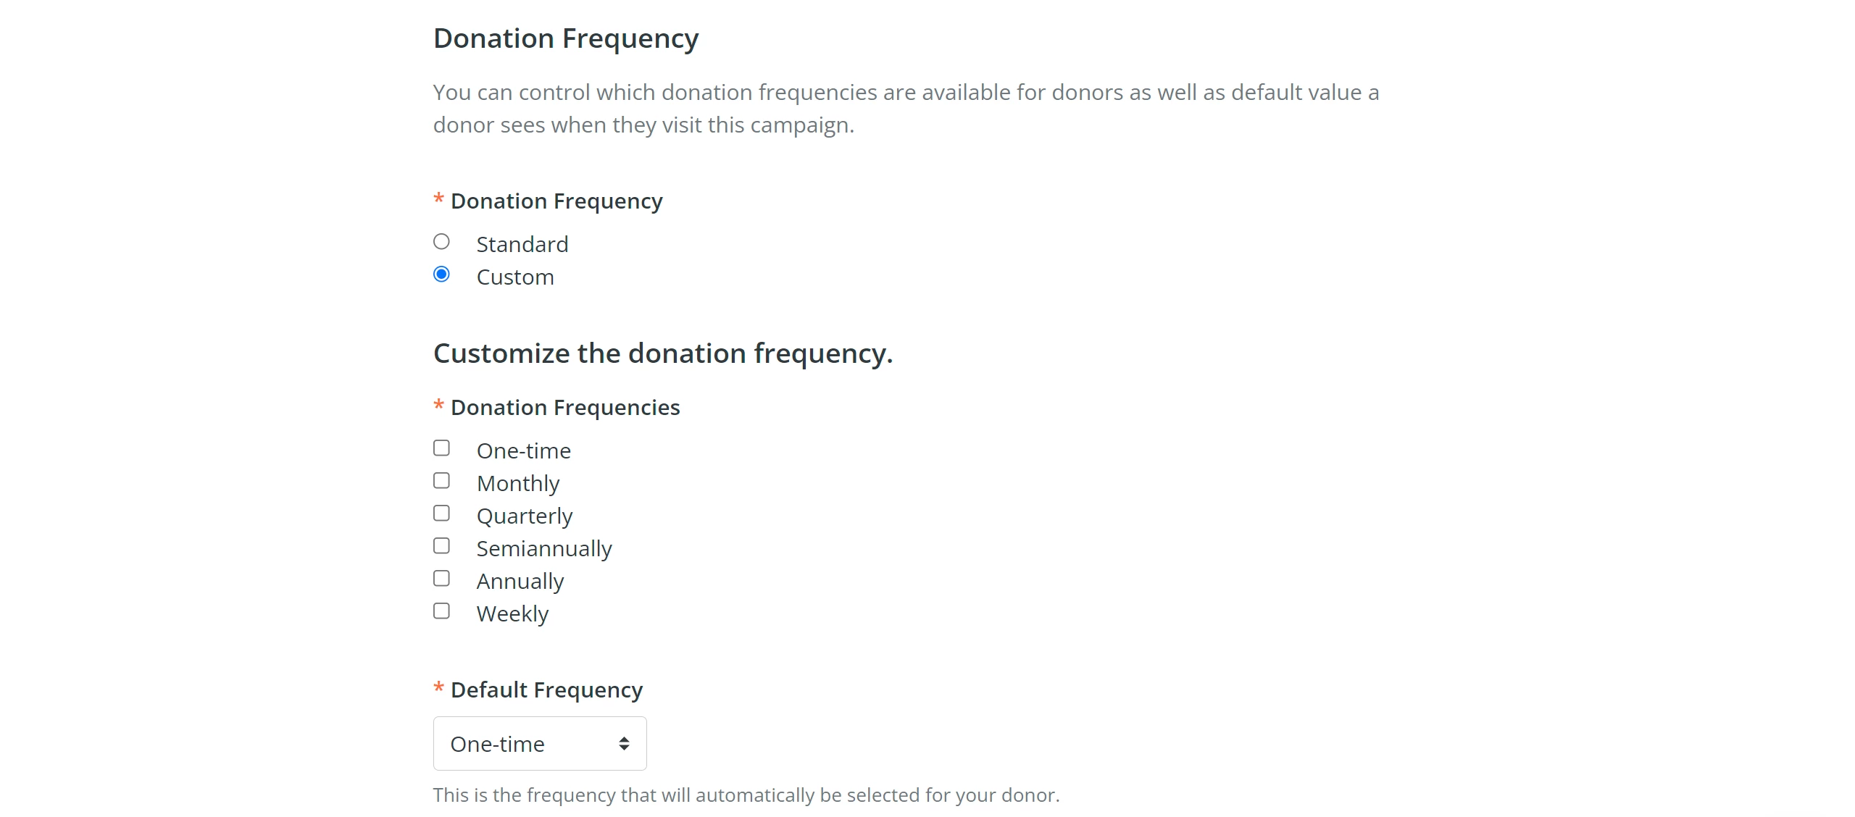Click the Customize the donation frequency heading
The image size is (1855, 817).
(x=663, y=353)
